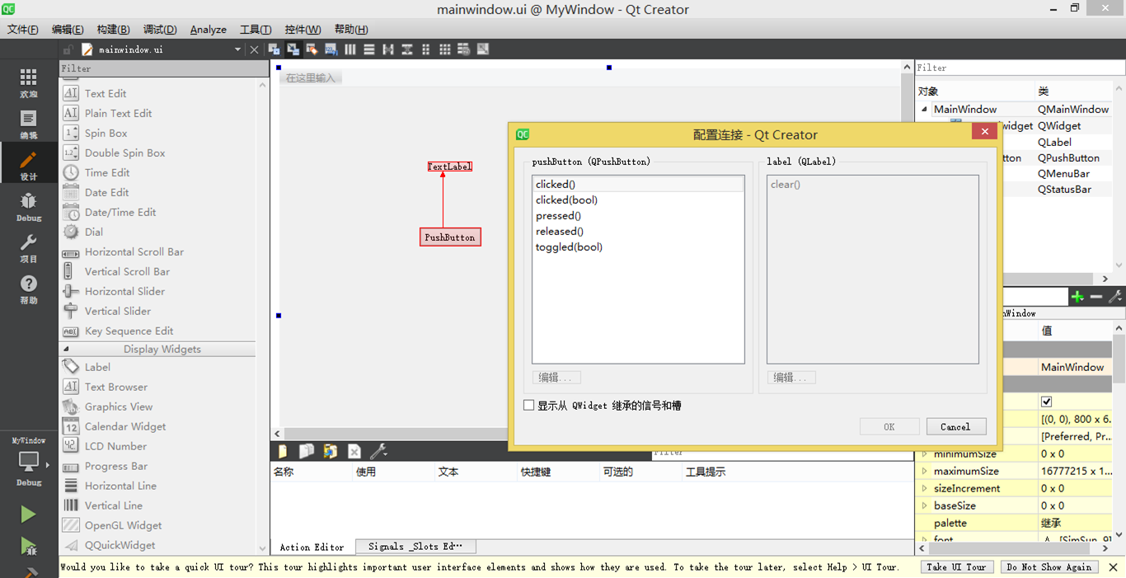Expand the minimumSize property
This screenshot has width=1126, height=578.
point(925,453)
